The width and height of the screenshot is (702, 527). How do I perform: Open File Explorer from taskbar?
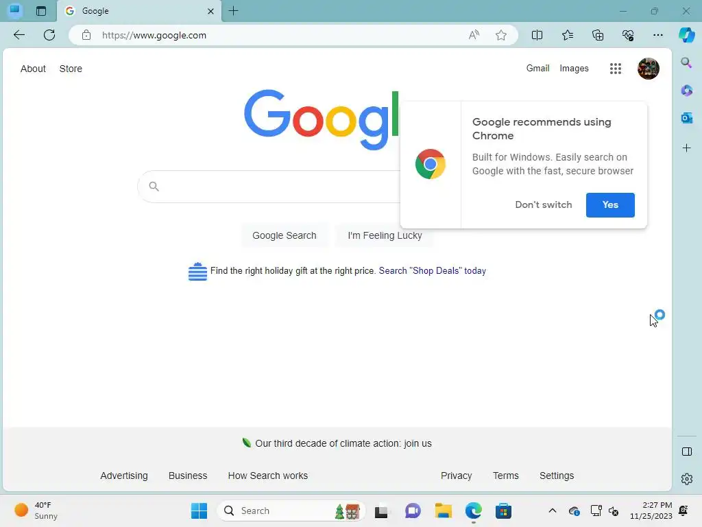444,511
